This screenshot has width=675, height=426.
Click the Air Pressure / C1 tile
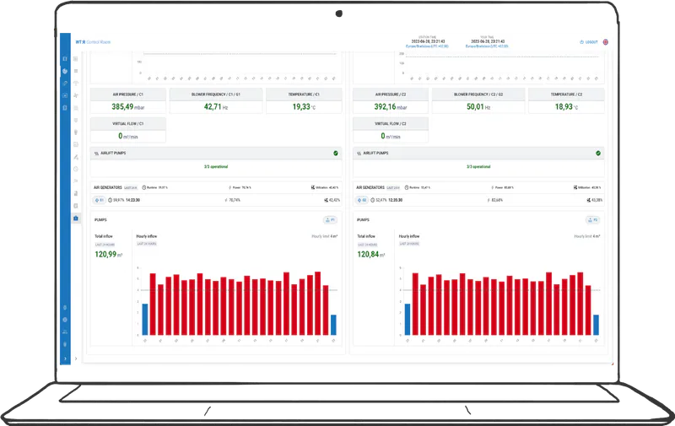pyautogui.click(x=127, y=102)
